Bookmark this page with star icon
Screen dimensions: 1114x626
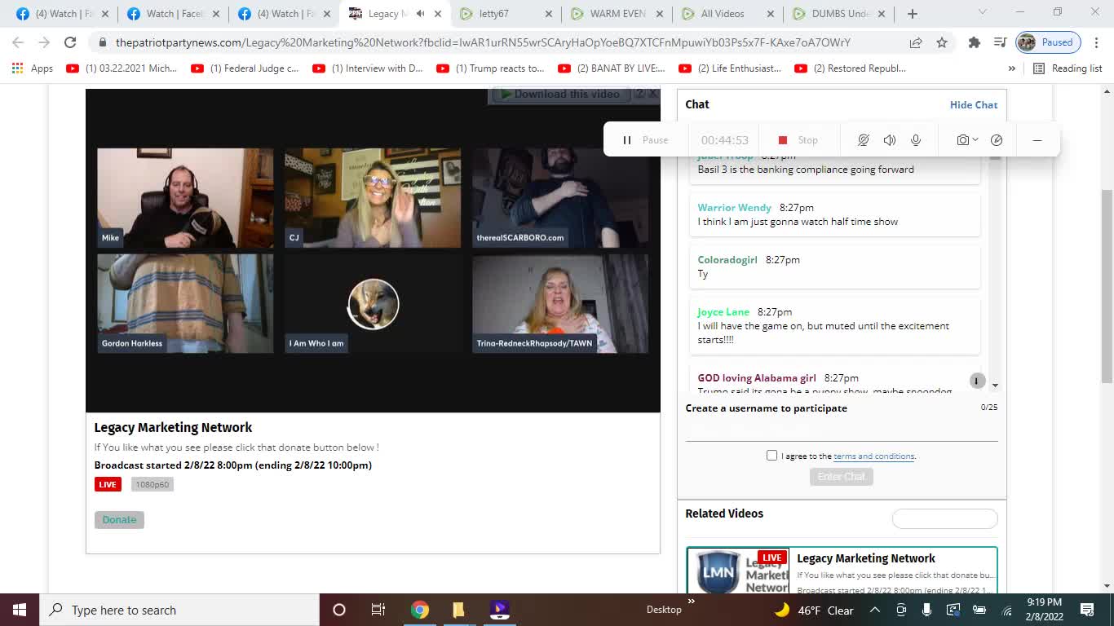(942, 42)
